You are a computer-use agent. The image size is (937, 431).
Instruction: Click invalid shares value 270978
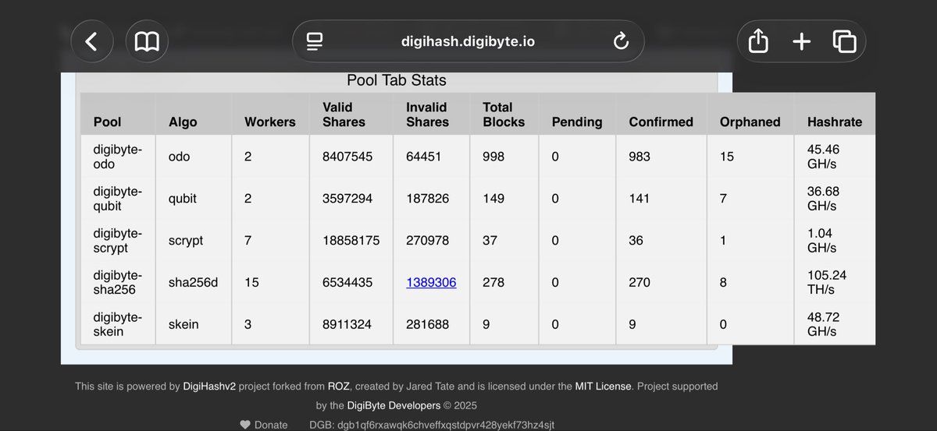tap(428, 240)
